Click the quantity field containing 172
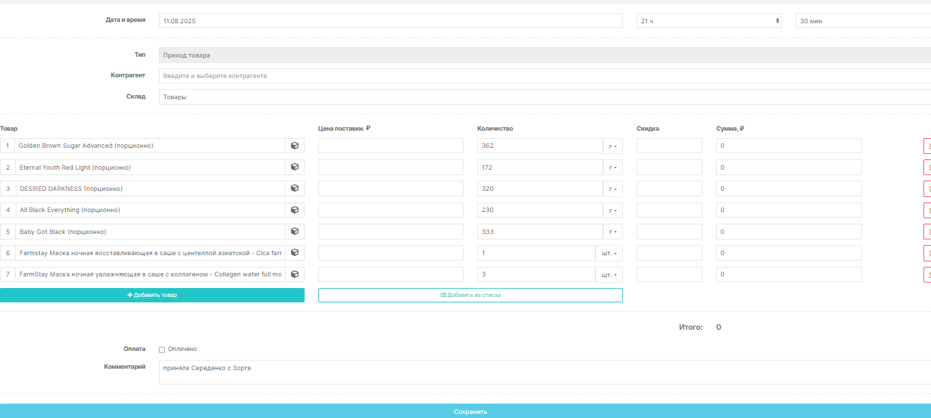Viewport: 931px width, 418px height. (540, 167)
